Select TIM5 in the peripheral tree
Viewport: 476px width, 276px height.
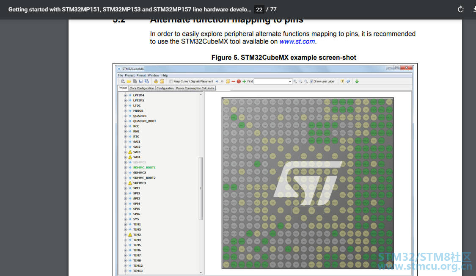pyautogui.click(x=137, y=245)
